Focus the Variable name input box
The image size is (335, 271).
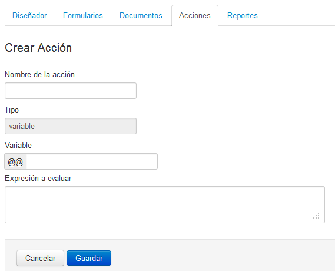click(x=92, y=161)
